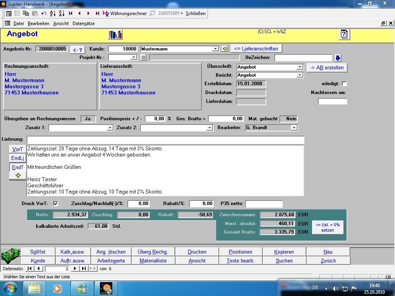Image resolution: width=395 pixels, height=296 pixels.
Task: Jump to first record via red toolbar arrow
Action: coord(71,13)
